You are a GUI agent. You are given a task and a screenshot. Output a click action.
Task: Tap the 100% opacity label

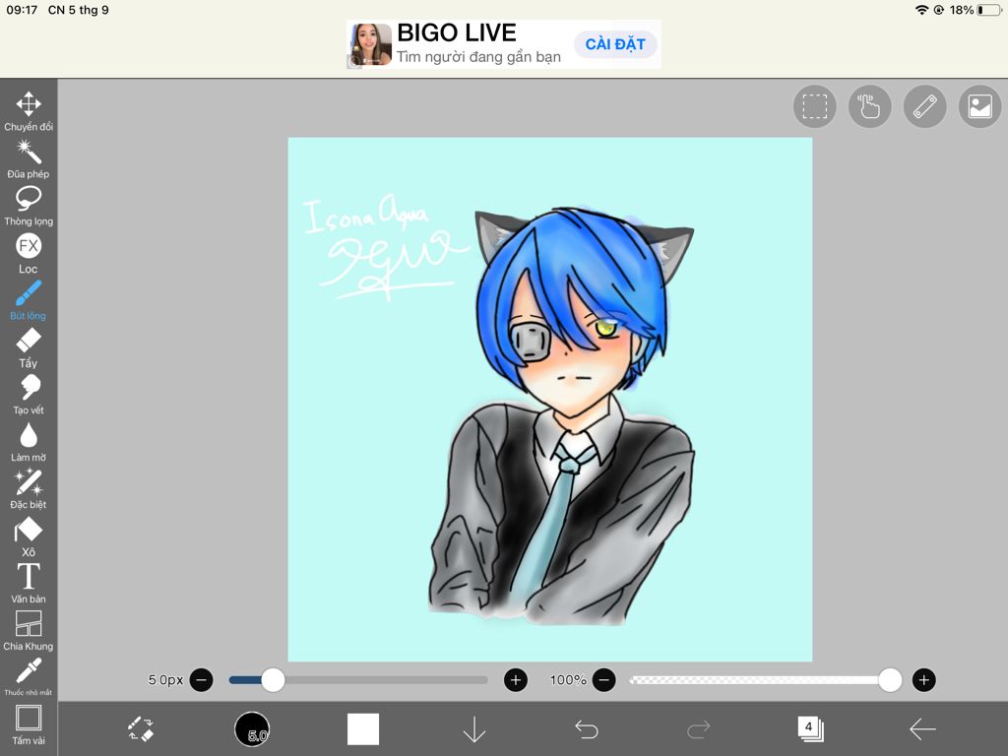coord(568,679)
